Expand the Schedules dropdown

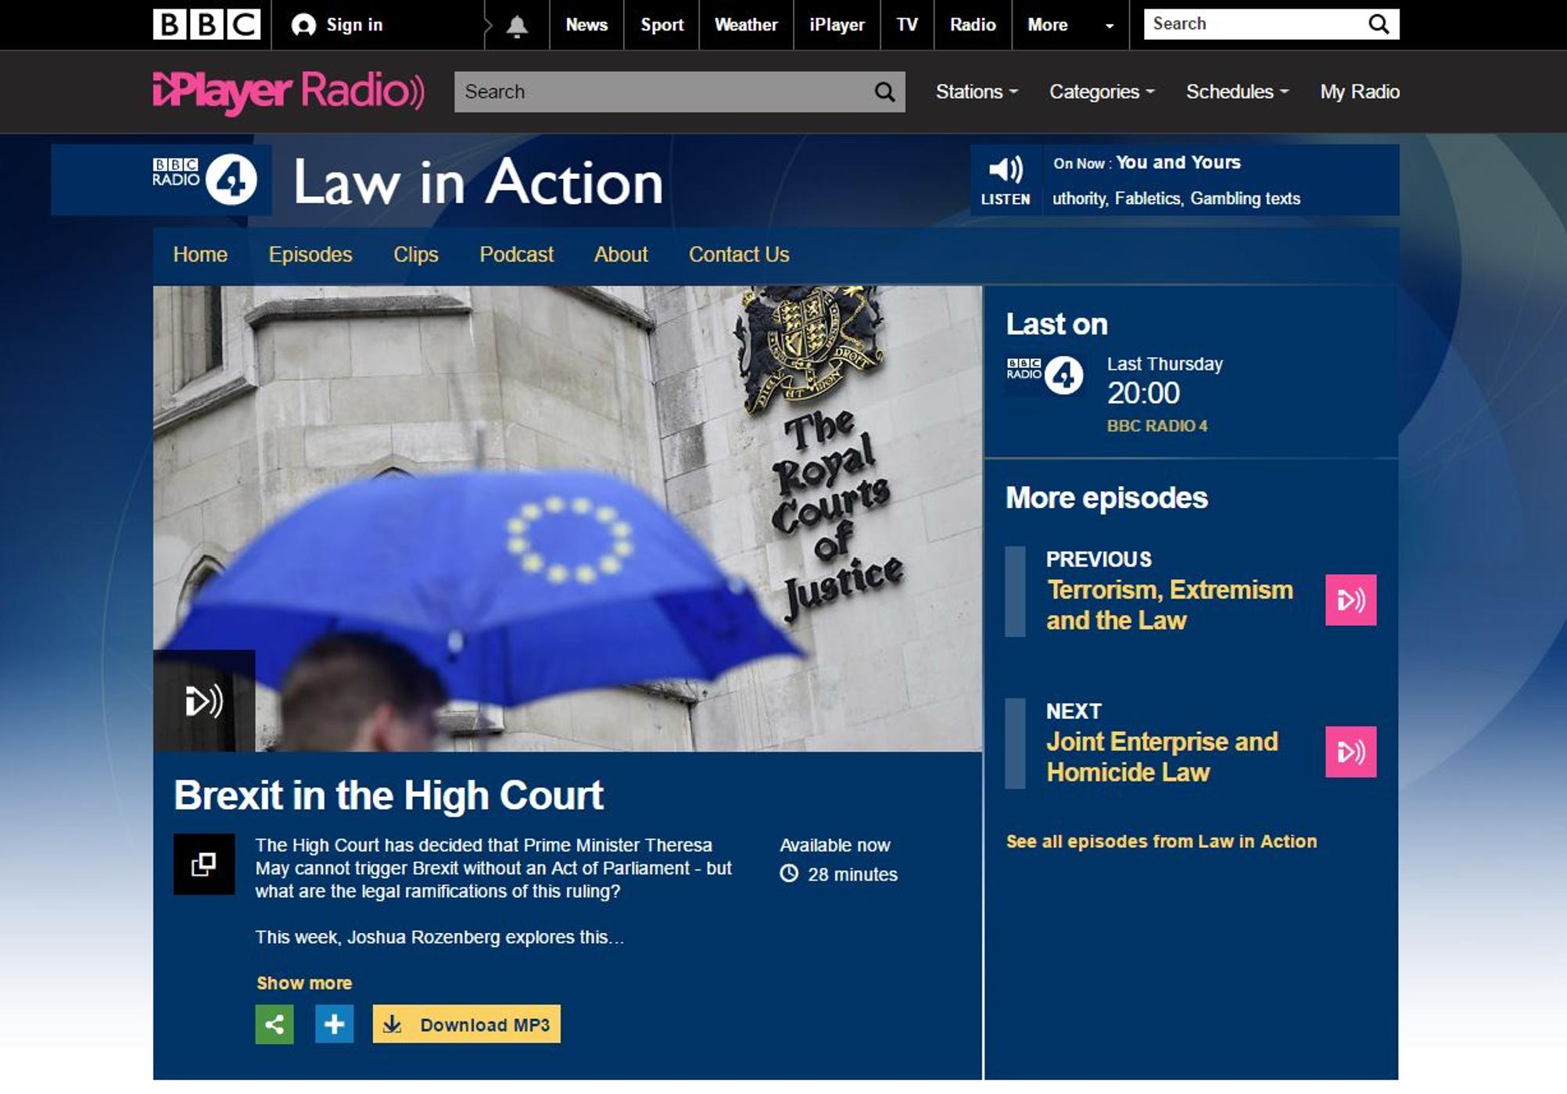point(1237,92)
